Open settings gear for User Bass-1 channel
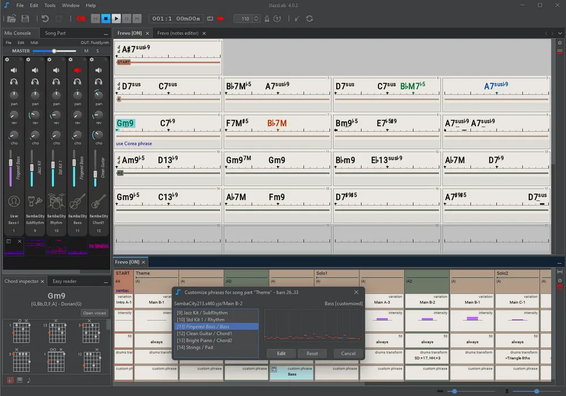This screenshot has height=396, width=566. click(x=7, y=59)
